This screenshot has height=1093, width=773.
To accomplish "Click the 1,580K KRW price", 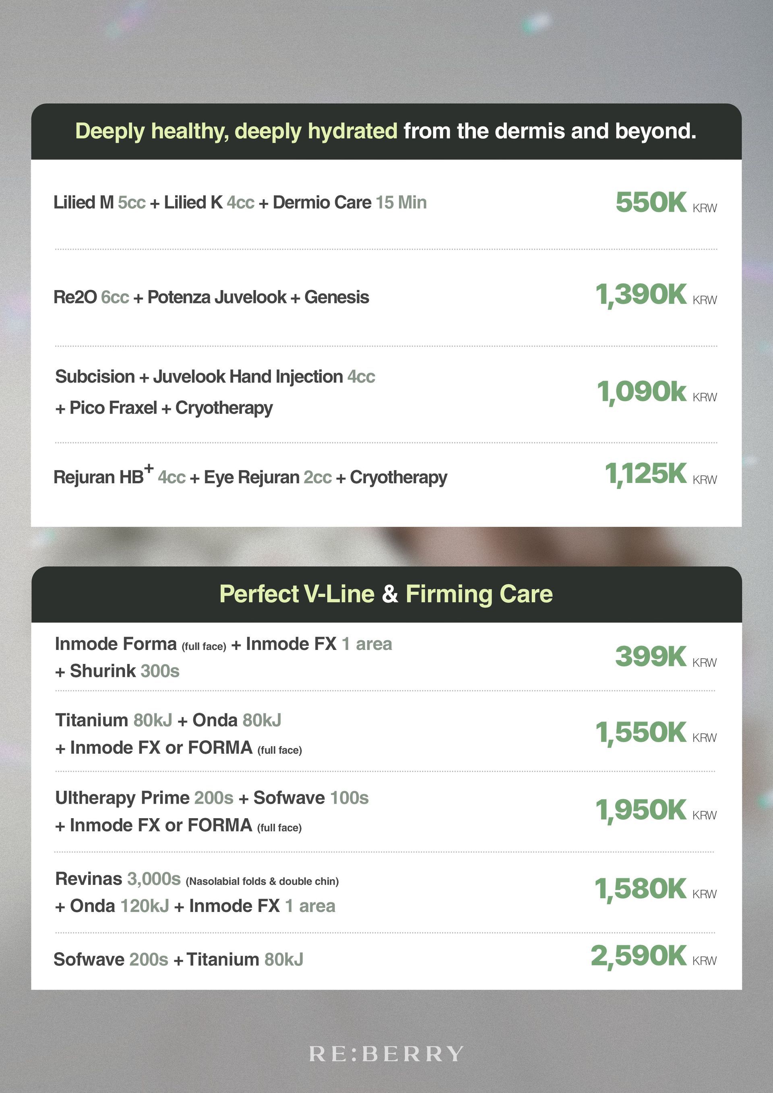I will pos(655,889).
